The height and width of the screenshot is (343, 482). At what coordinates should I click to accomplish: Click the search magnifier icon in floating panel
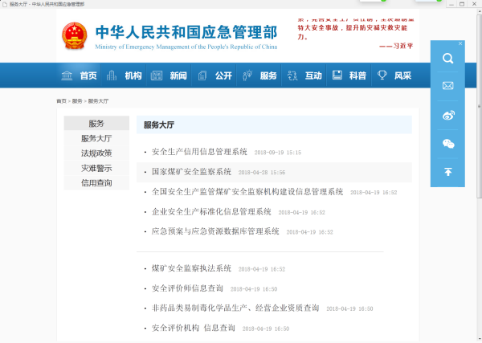coord(447,58)
